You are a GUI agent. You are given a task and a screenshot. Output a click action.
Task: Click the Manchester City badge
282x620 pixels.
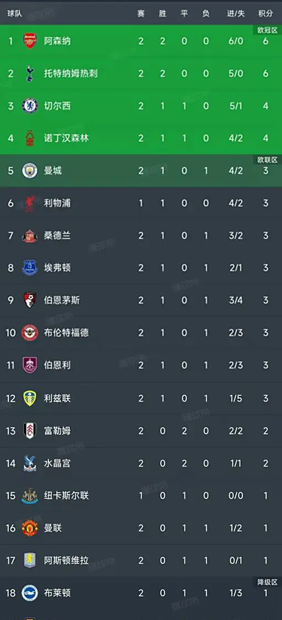(x=30, y=171)
